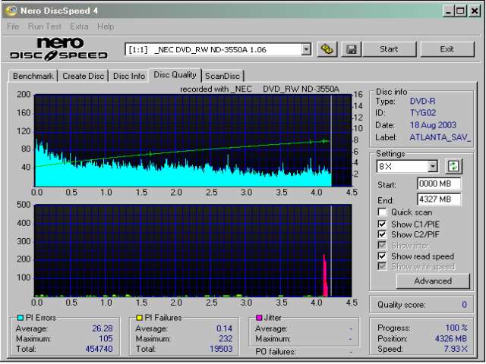
Task: Uncheck Show C1/PIE option
Action: [382, 224]
